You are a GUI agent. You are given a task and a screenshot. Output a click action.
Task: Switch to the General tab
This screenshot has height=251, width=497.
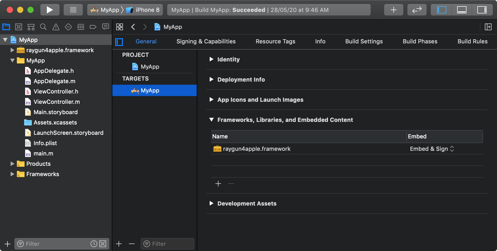tap(146, 41)
